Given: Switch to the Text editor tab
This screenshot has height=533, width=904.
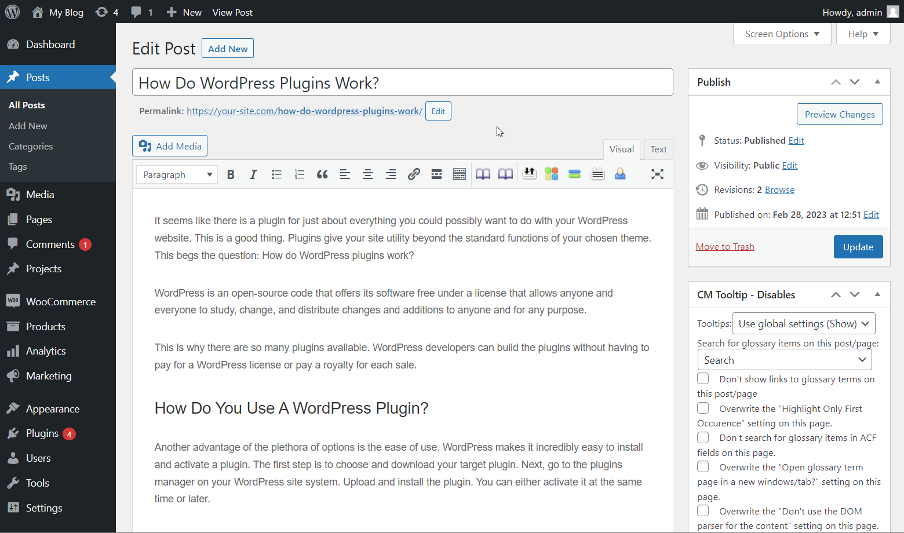Looking at the screenshot, I should coord(658,149).
